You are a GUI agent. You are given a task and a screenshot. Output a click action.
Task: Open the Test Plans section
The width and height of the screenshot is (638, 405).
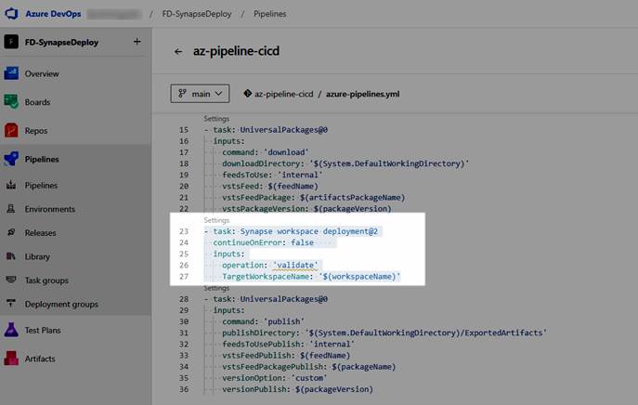(43, 330)
